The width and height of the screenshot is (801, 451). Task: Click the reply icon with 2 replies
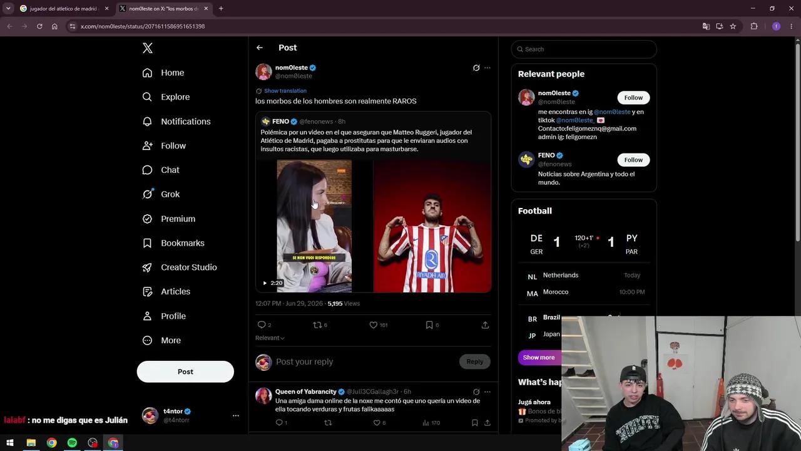(262, 325)
